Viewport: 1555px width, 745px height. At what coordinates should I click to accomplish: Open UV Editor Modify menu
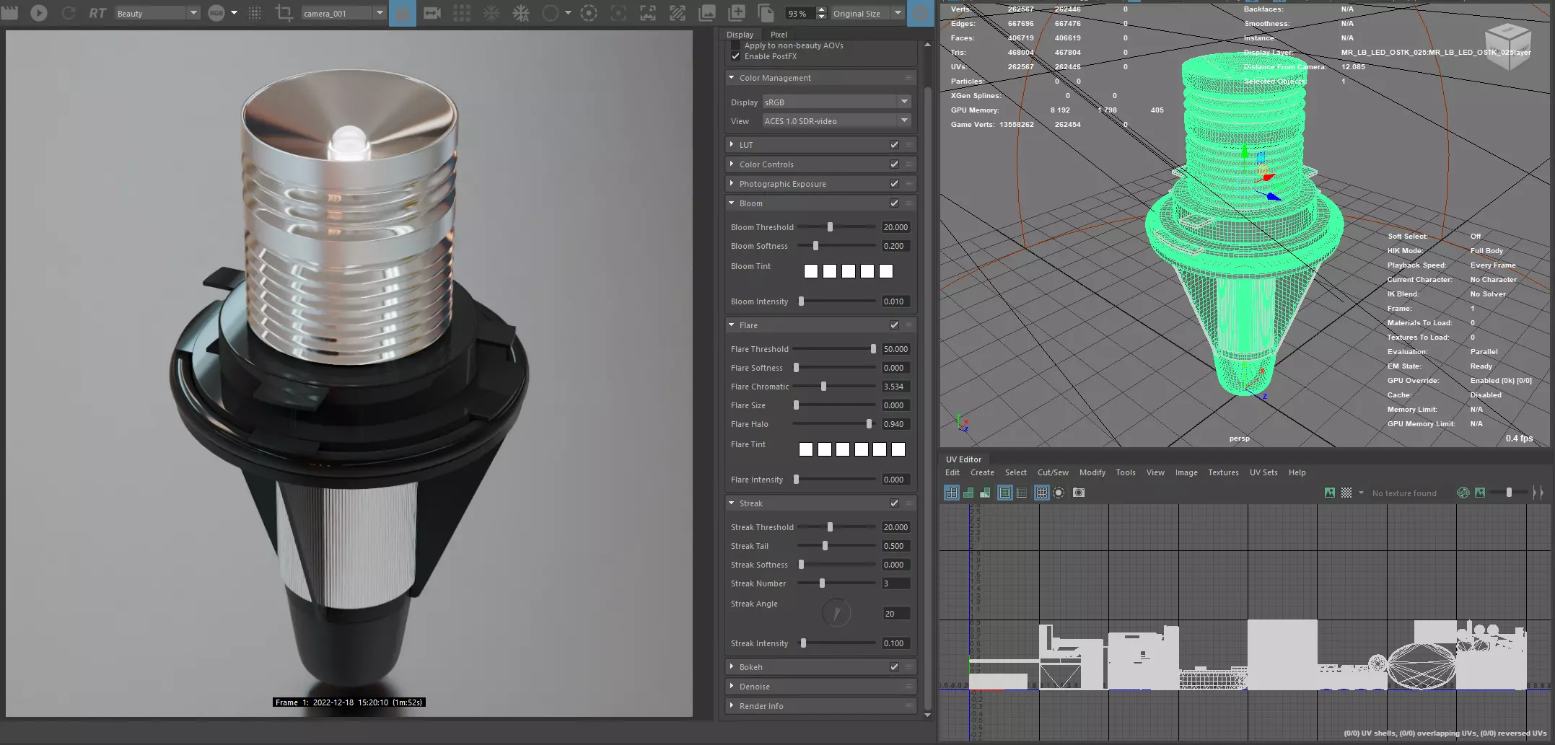point(1092,472)
